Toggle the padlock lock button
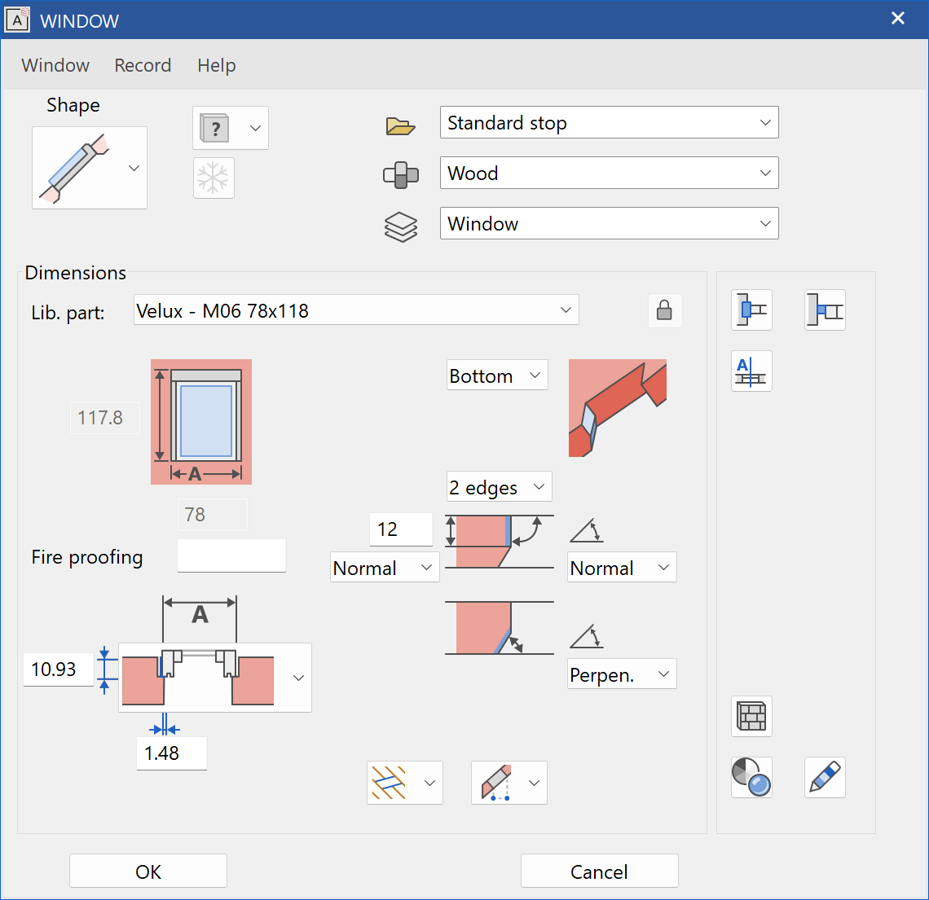This screenshot has height=900, width=929. click(x=665, y=310)
